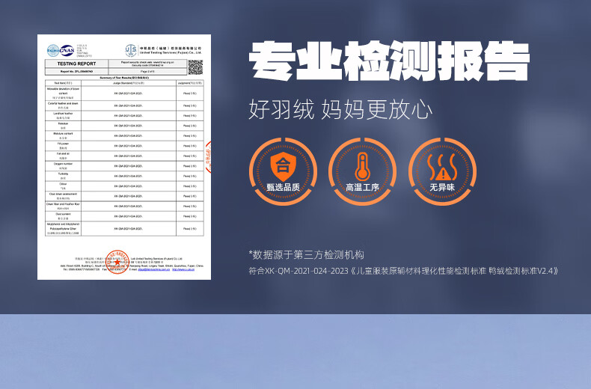Click the UTS scale logo on the report
This screenshot has height=389, width=591.
click(x=131, y=50)
